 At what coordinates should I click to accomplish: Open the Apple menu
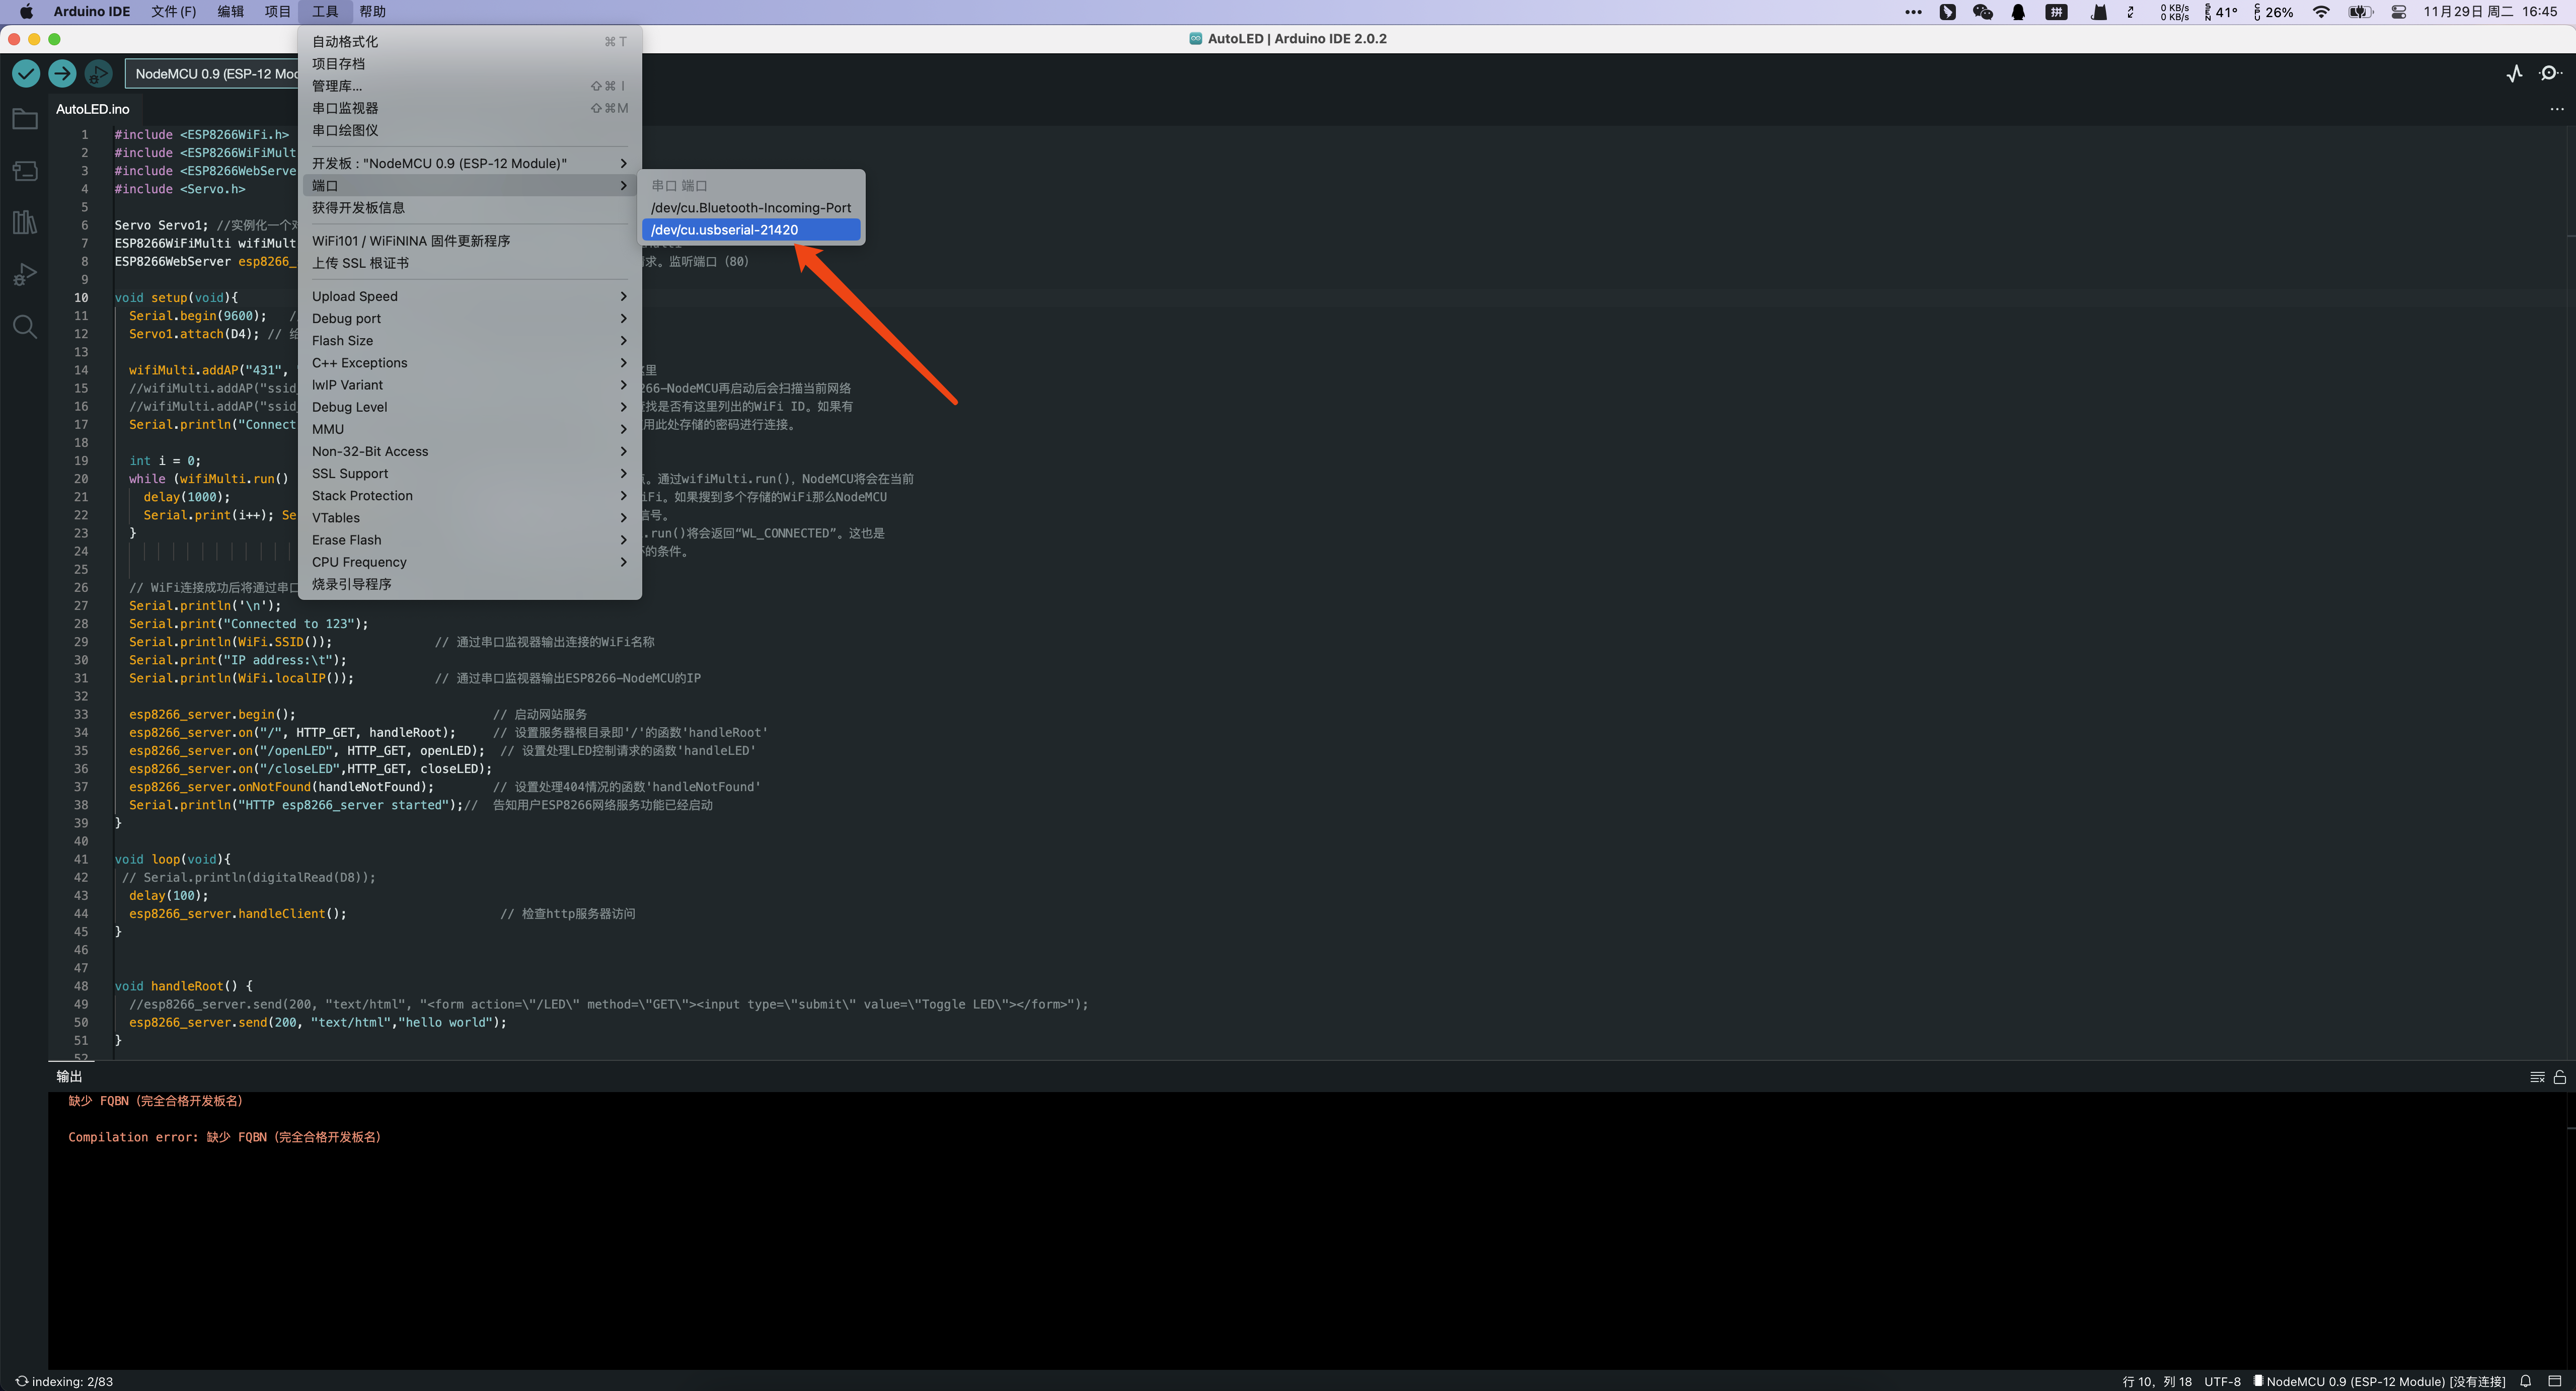[26, 12]
